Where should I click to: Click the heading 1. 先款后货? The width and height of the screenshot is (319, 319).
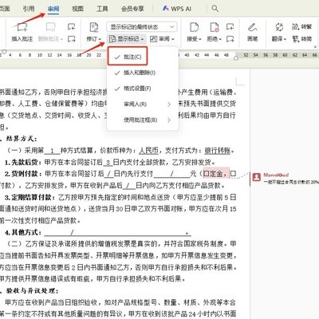tap(23, 162)
